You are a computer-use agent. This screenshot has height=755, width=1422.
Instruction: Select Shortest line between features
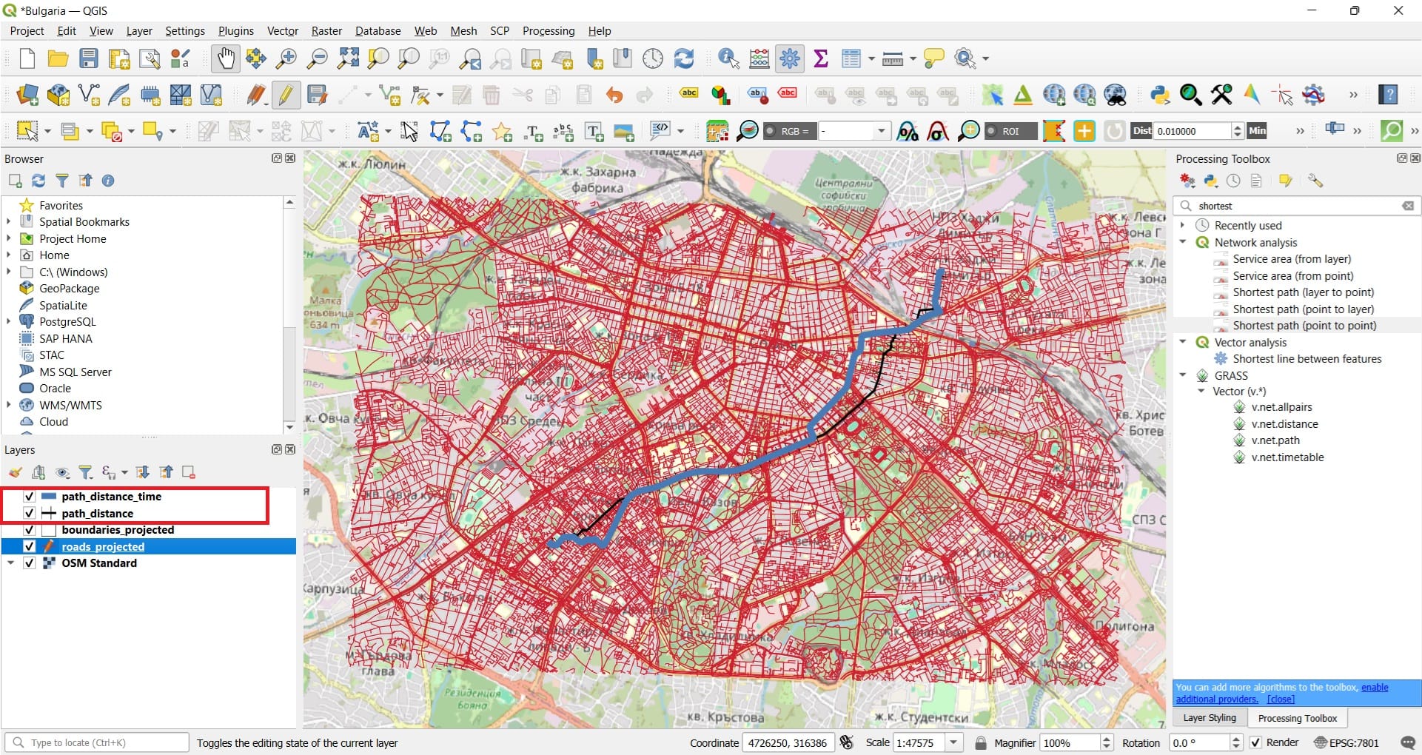[x=1307, y=359]
